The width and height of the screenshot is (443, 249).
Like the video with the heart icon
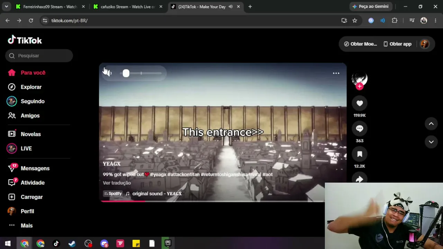(x=360, y=103)
